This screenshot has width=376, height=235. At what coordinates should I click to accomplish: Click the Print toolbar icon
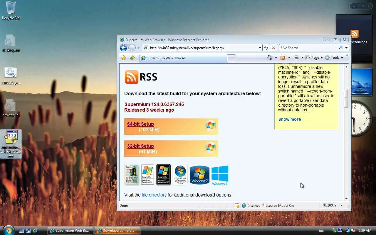pos(296,58)
